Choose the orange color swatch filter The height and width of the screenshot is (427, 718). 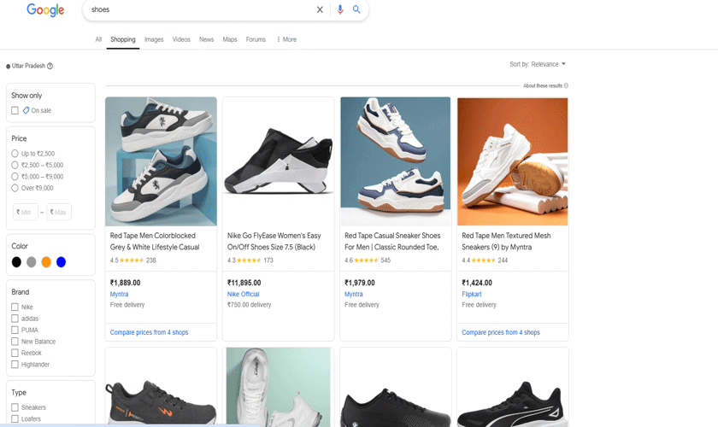click(x=46, y=262)
